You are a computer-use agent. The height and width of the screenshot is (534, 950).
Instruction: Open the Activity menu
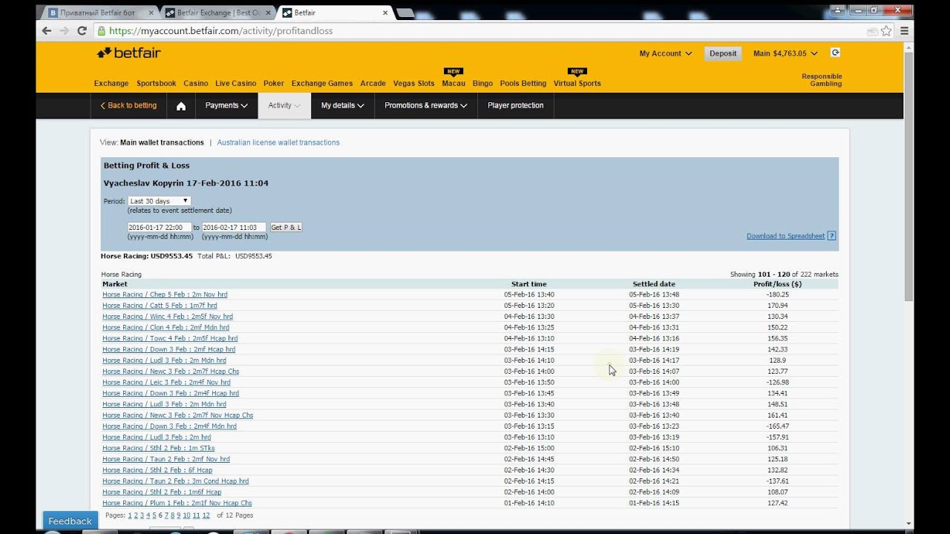[284, 105]
